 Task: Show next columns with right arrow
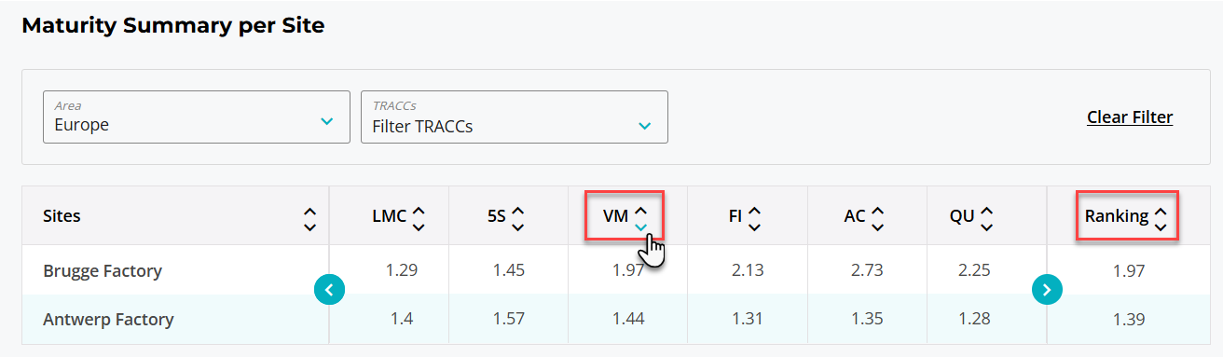coord(1047,290)
